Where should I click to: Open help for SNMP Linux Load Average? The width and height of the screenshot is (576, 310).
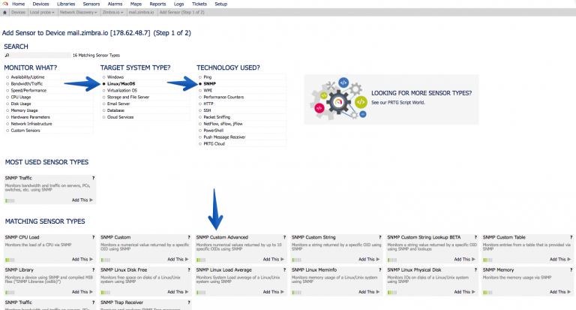(284, 269)
